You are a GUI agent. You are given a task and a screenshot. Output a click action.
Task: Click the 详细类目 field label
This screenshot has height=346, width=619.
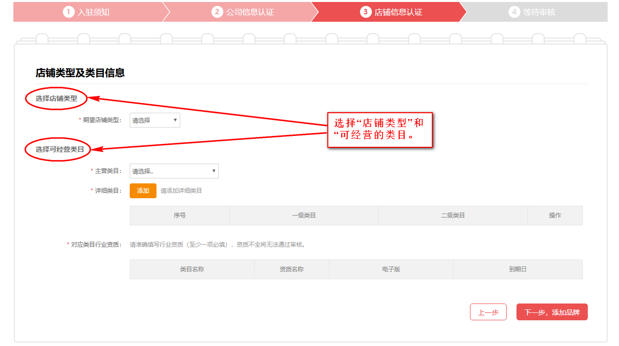pyautogui.click(x=106, y=191)
